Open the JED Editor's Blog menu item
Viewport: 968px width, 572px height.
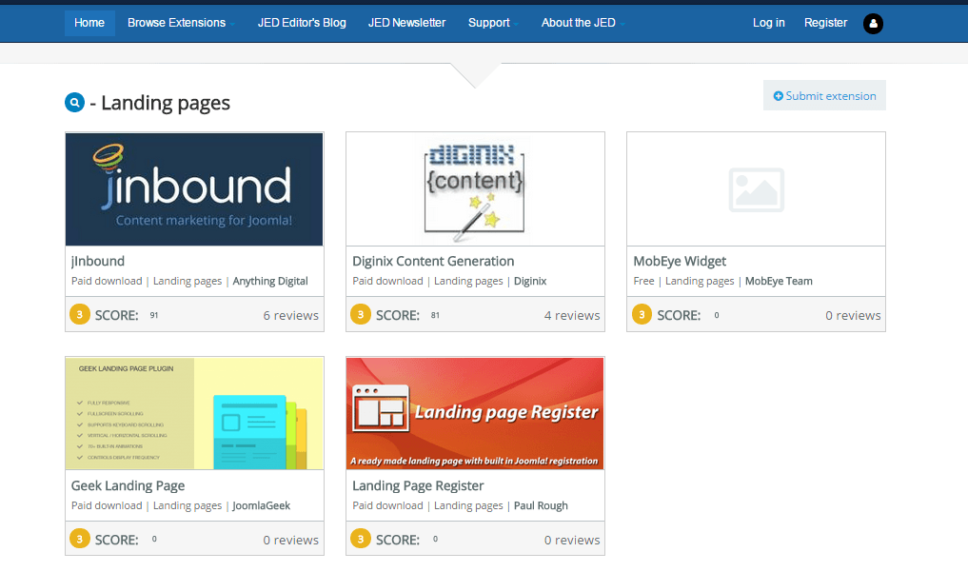pyautogui.click(x=302, y=23)
